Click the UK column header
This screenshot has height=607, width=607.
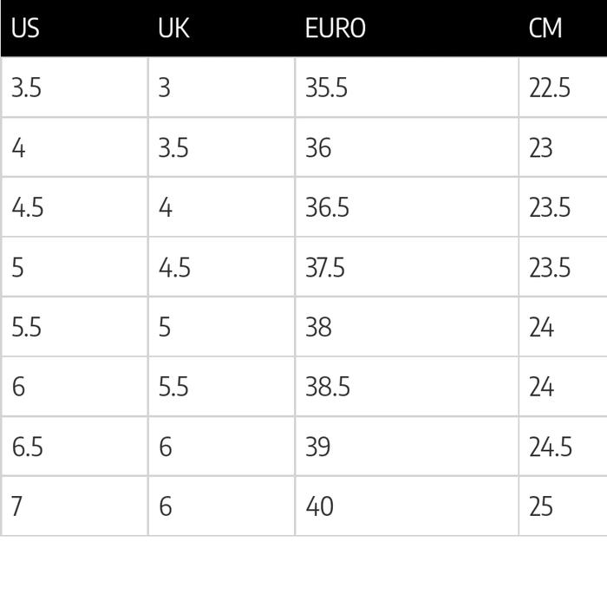pyautogui.click(x=174, y=29)
